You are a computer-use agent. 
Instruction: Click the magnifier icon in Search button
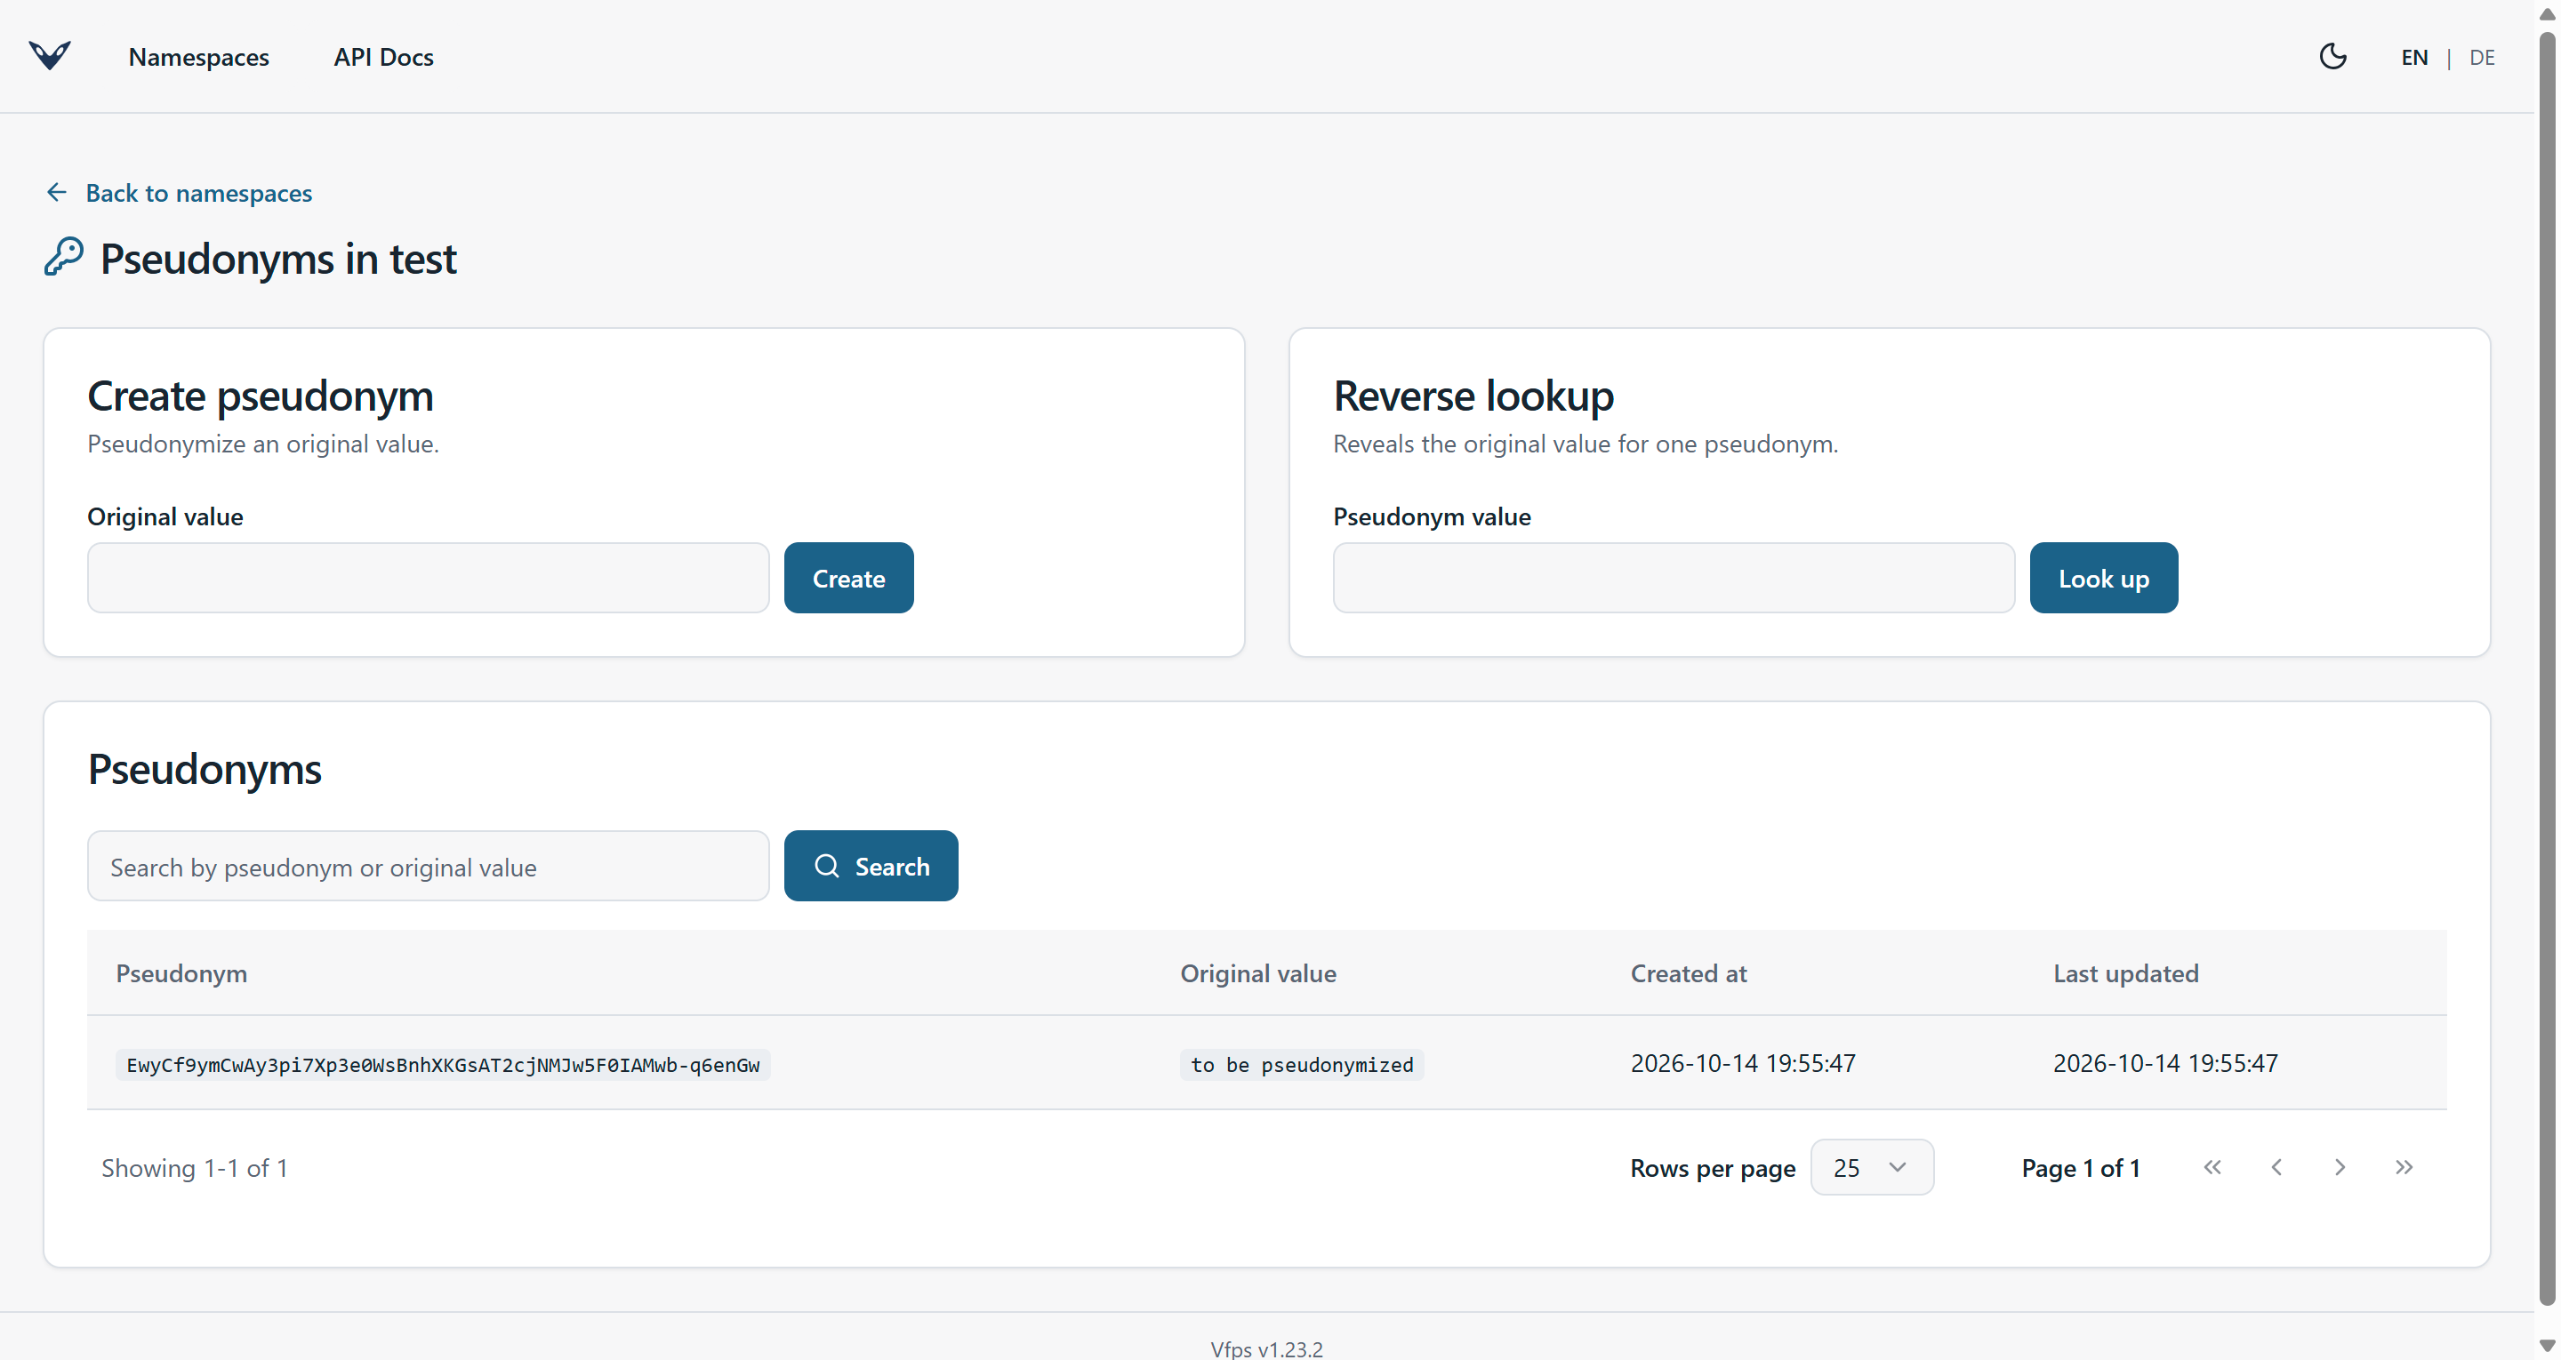[x=826, y=866]
